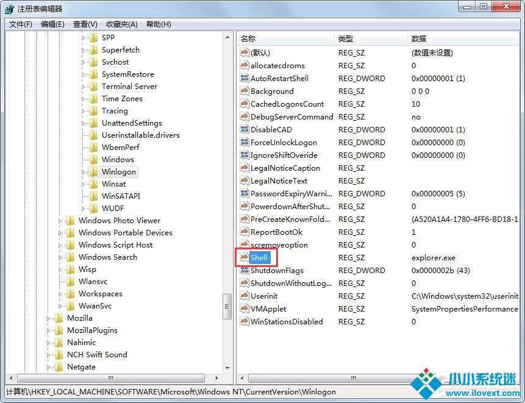Select the PreCreateKnownFolders value name
The width and height of the screenshot is (525, 403).
tap(290, 219)
